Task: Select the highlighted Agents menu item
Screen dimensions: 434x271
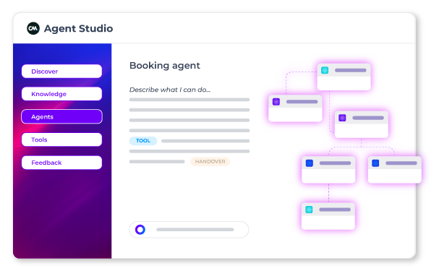Action: pos(61,116)
